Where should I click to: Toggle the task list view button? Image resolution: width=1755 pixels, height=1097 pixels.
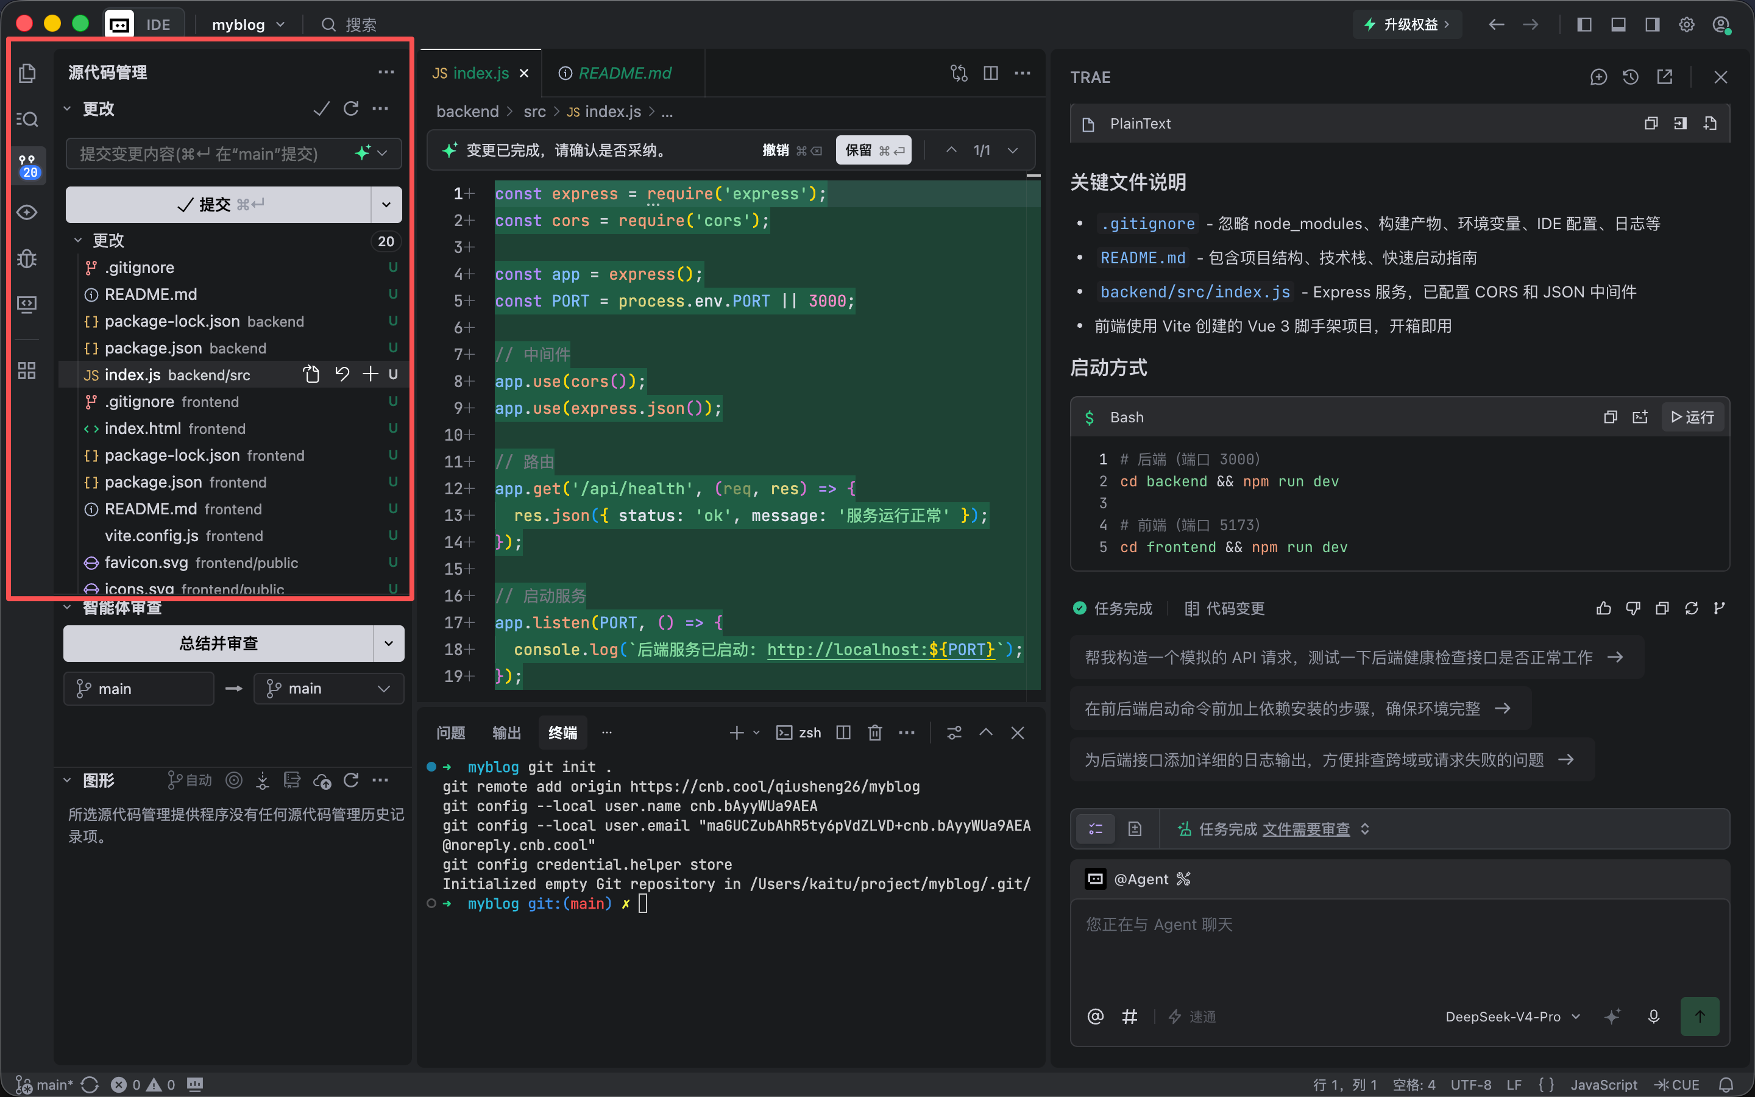[1095, 829]
